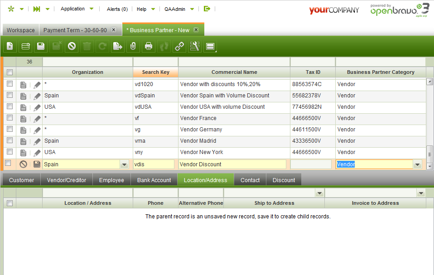This screenshot has height=275, width=434.
Task: Click the Audit Trail footprints icon
Action: (164, 46)
